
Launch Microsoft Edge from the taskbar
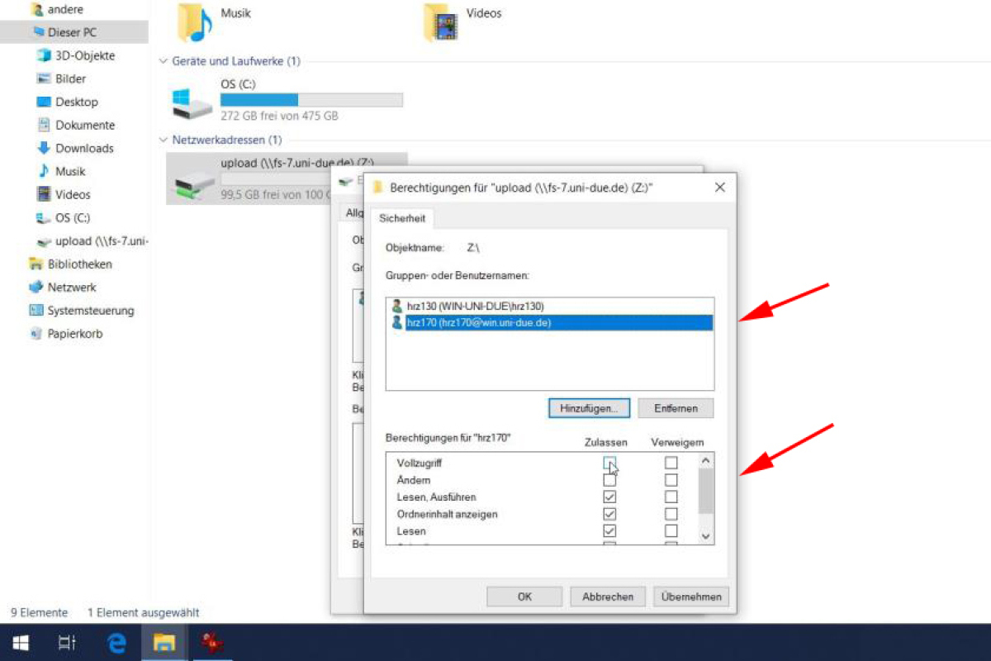click(117, 642)
